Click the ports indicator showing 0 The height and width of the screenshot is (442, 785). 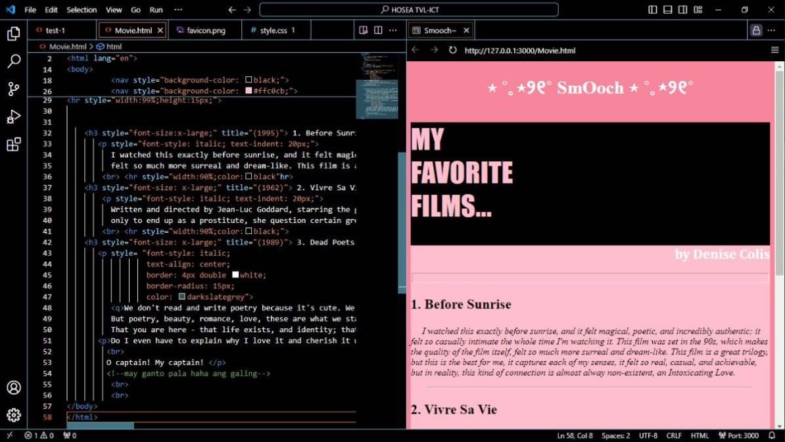pyautogui.click(x=70, y=435)
